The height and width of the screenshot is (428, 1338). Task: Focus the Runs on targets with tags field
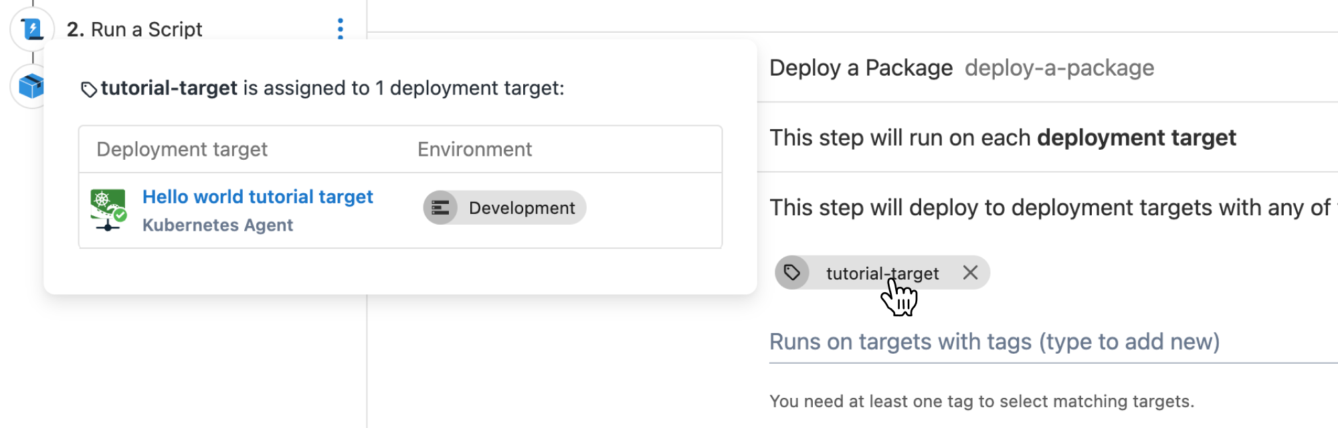1054,342
